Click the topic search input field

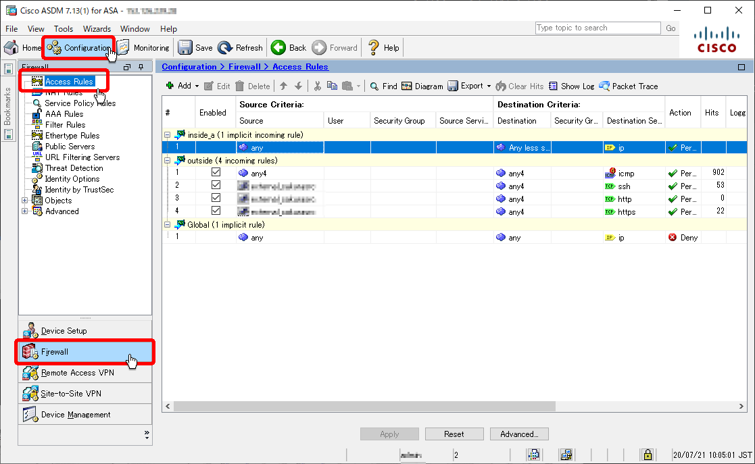coord(598,28)
